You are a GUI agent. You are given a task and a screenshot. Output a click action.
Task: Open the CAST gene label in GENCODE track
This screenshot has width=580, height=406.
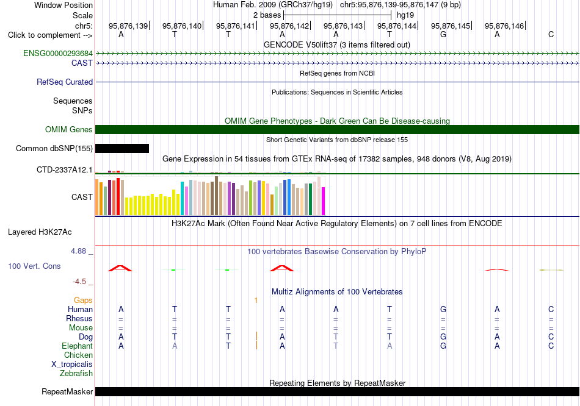pos(82,63)
